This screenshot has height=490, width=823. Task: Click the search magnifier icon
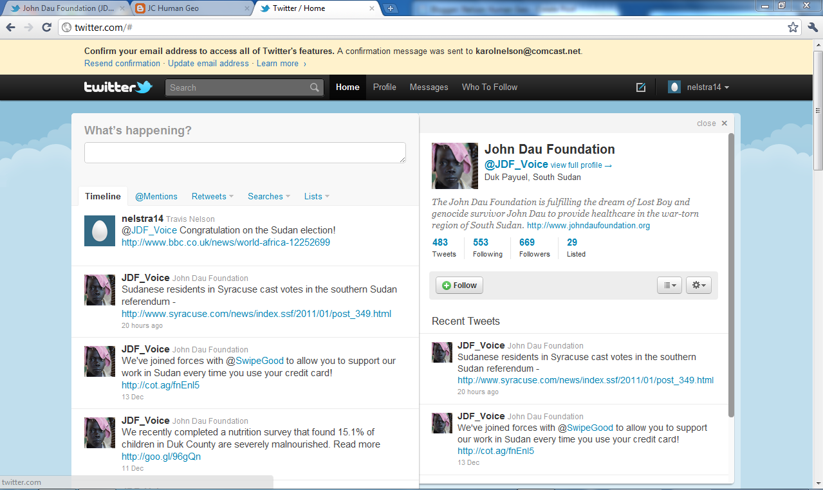(315, 87)
